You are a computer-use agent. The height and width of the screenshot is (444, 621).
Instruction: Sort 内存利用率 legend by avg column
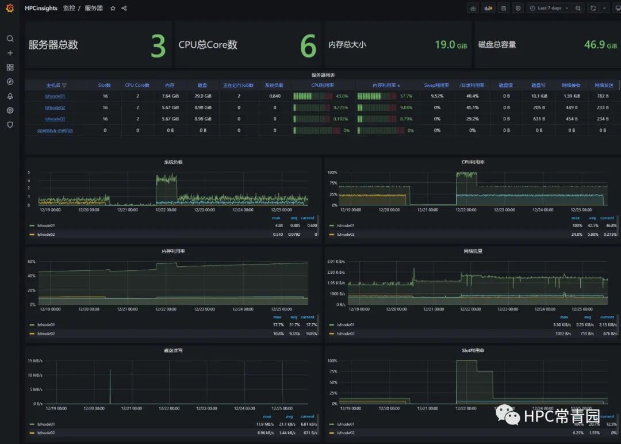pos(294,317)
